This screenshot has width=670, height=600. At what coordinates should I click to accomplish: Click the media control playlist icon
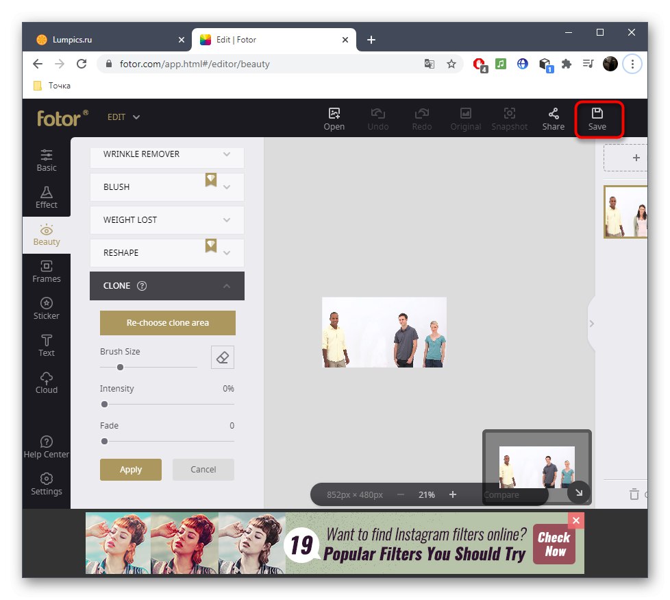(588, 64)
